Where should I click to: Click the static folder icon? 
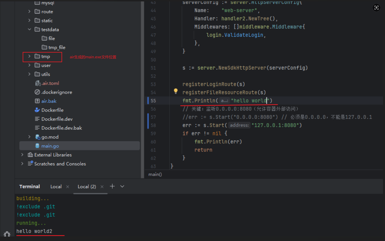[x=37, y=20]
